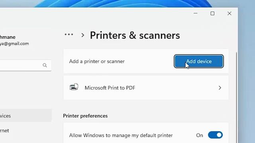The image size is (255, 143).
Task: Minimize the Settings window
Action: [196, 13]
